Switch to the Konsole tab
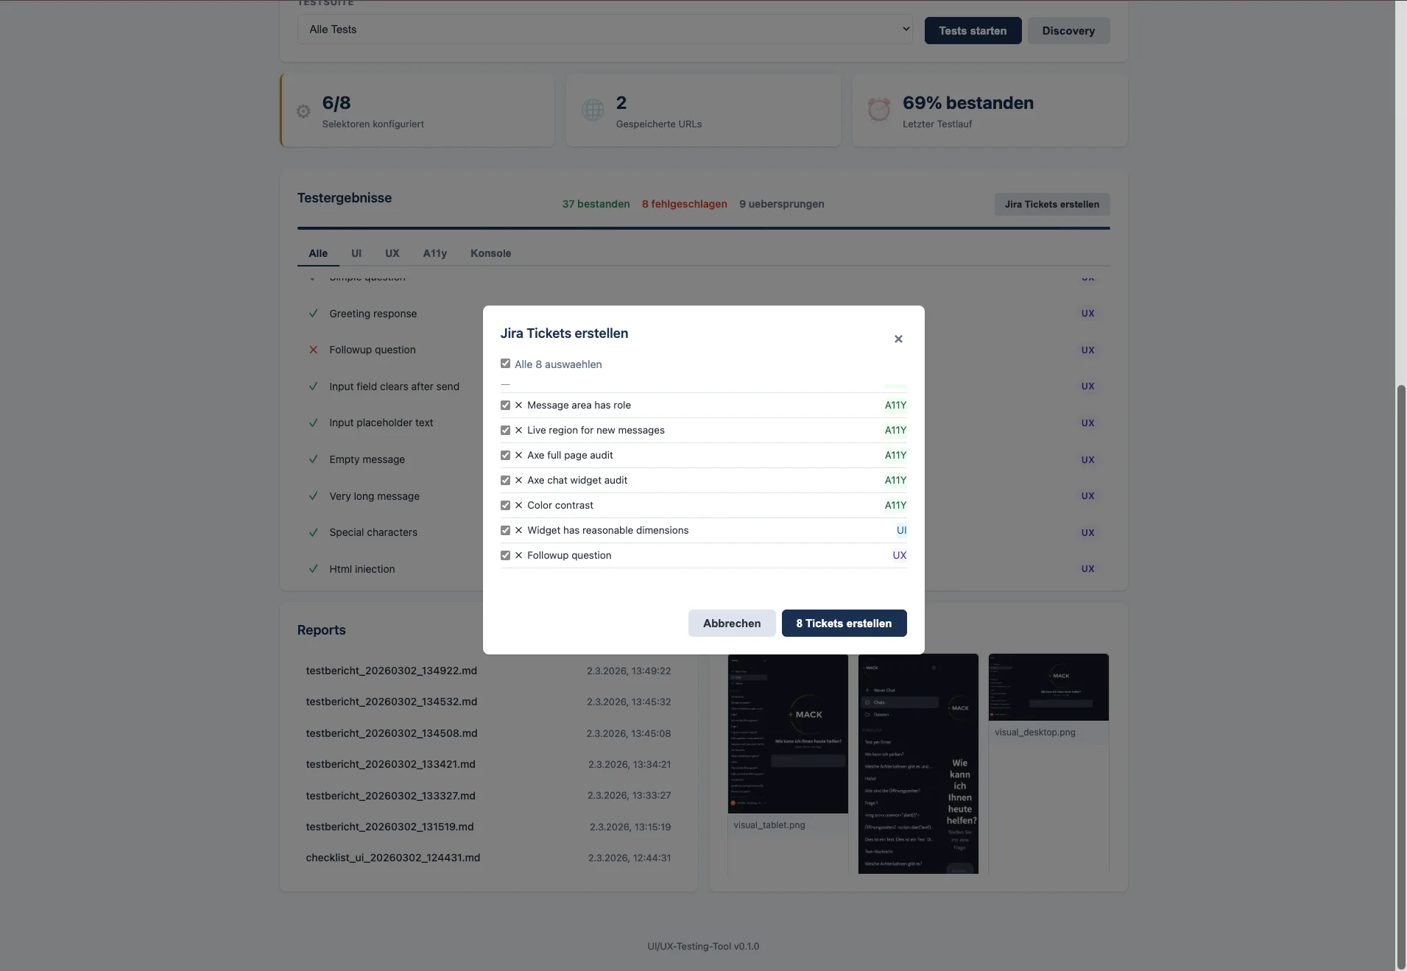 tap(490, 253)
